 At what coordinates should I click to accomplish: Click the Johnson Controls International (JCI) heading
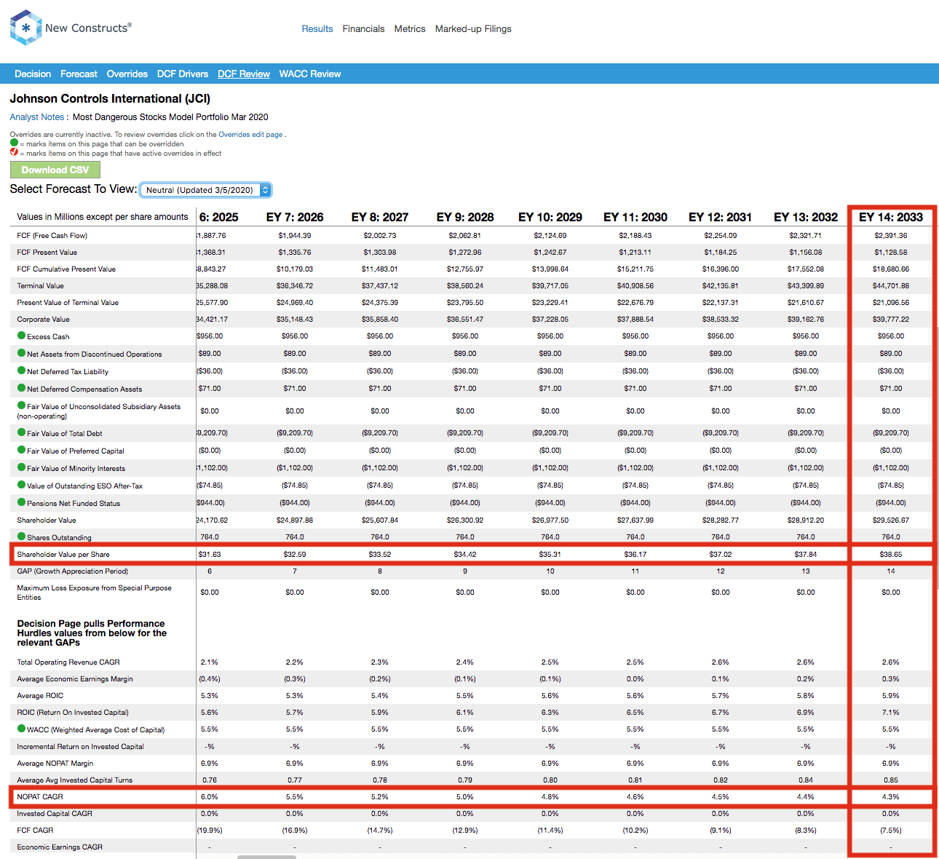pos(110,98)
